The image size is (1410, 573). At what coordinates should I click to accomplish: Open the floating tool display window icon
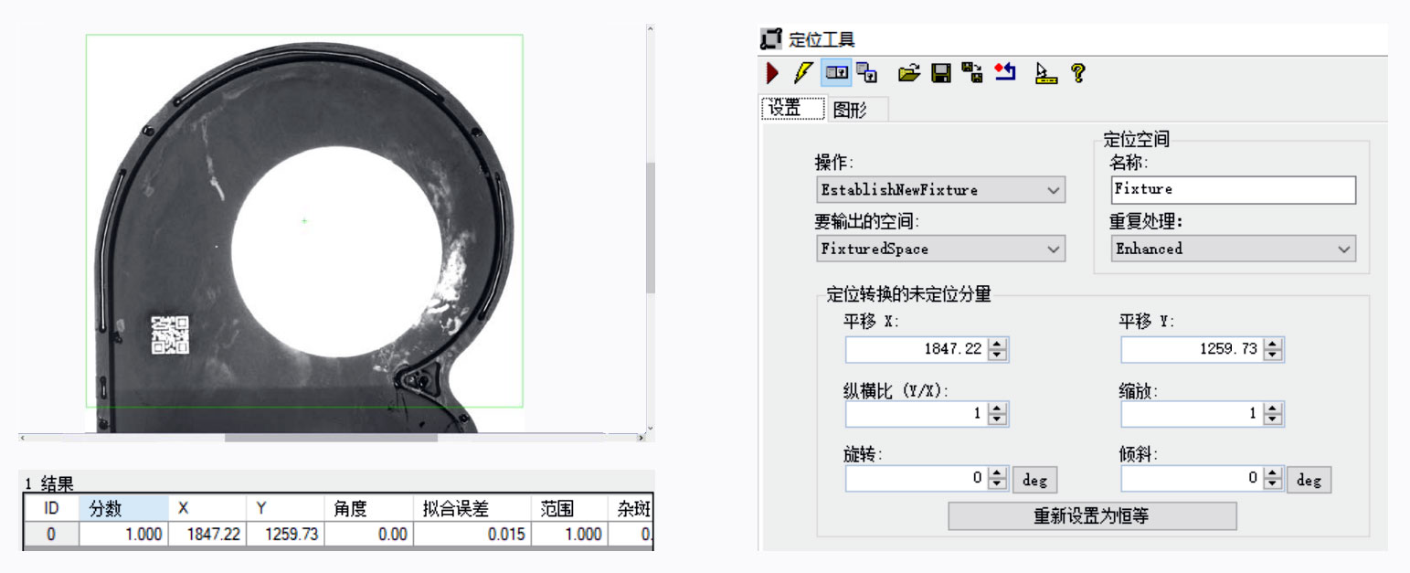866,73
